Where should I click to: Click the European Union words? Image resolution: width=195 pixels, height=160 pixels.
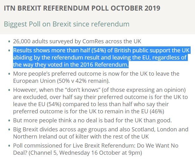(x=34, y=81)
